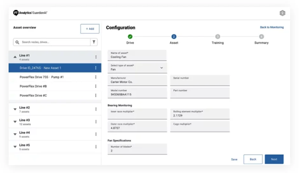Select PowerFlex Drive #C in the asset list
299x173 pixels.
click(x=33, y=96)
